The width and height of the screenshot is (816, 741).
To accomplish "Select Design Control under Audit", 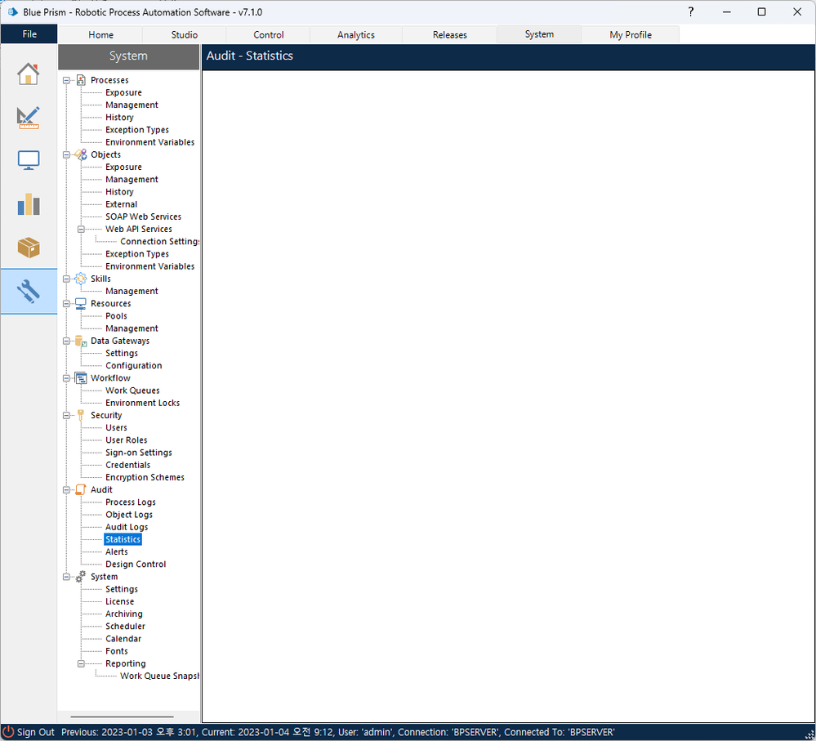I will click(x=136, y=564).
